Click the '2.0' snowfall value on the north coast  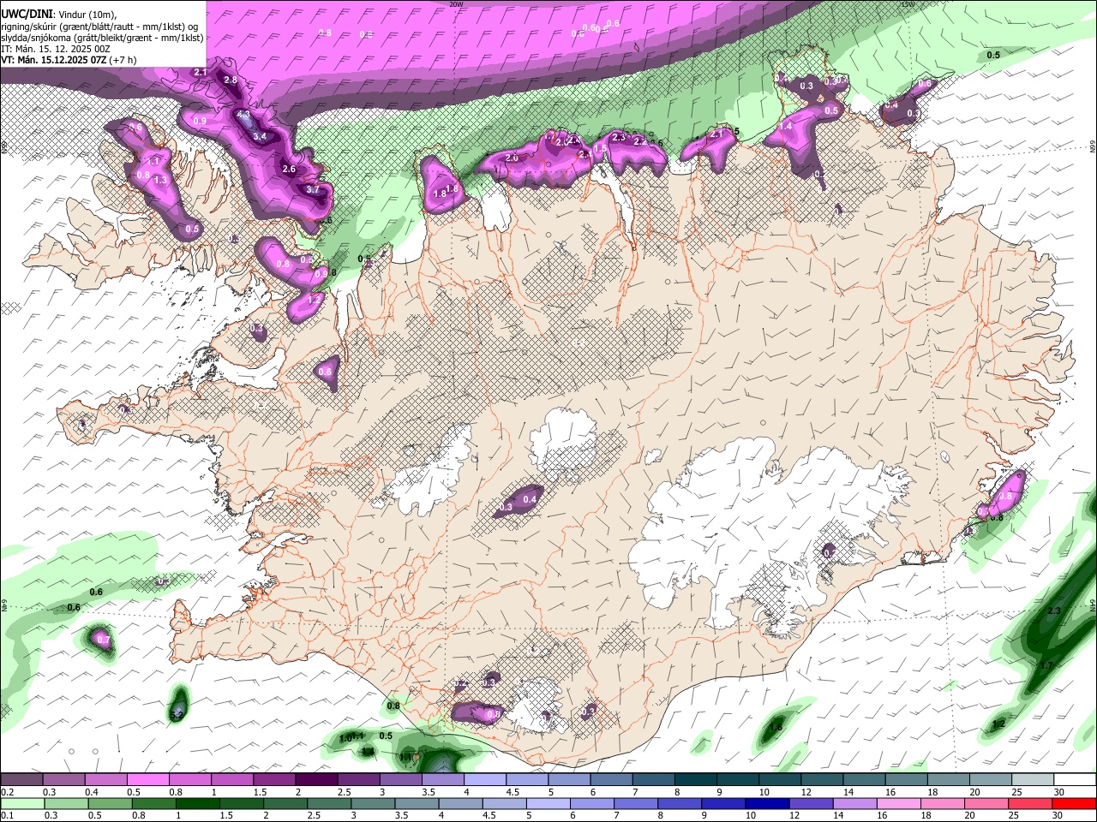(x=512, y=158)
